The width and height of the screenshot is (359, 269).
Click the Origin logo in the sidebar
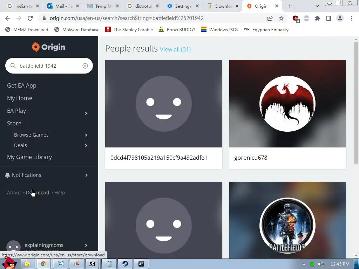coord(48,47)
